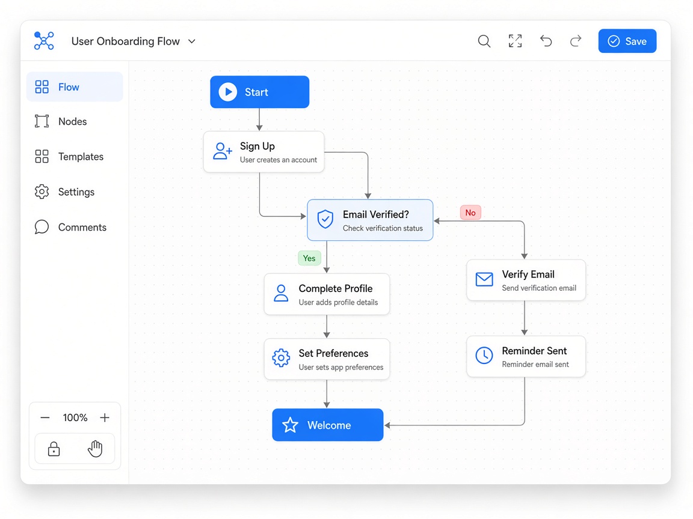Click "User sets app preferences" description

pos(340,367)
